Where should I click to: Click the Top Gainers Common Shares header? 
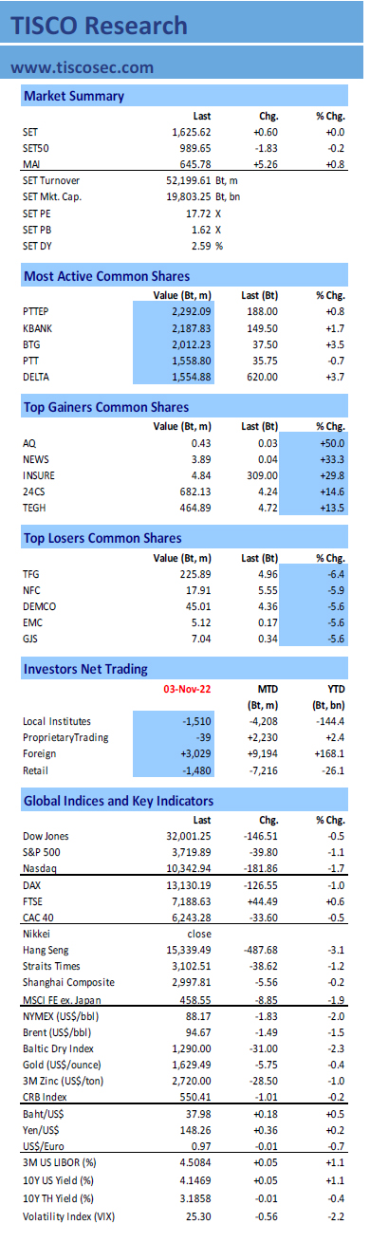tap(105, 408)
